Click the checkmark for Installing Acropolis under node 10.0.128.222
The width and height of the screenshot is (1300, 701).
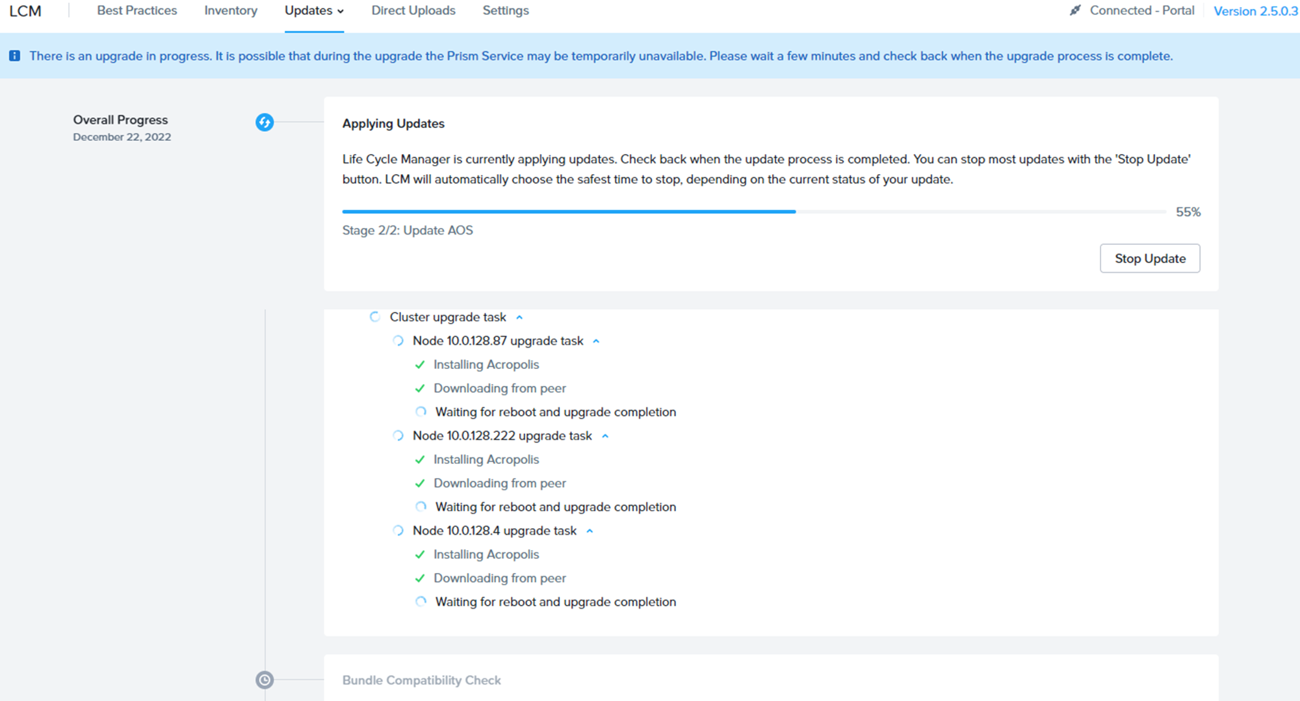tap(420, 460)
